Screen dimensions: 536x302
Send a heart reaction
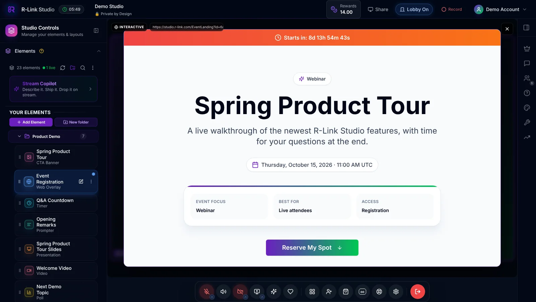[290, 292]
